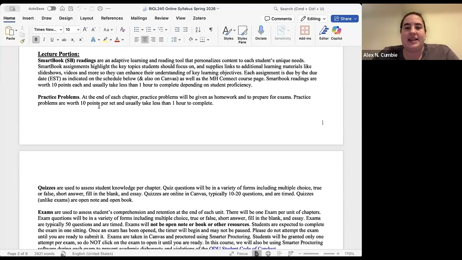462x260 pixels.
Task: Apply yellow text highlight color
Action: [105, 40]
